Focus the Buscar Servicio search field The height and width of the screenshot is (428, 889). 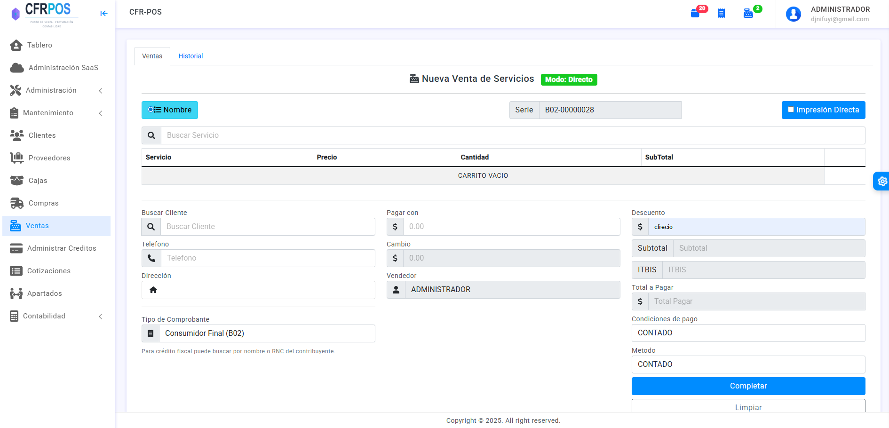513,135
